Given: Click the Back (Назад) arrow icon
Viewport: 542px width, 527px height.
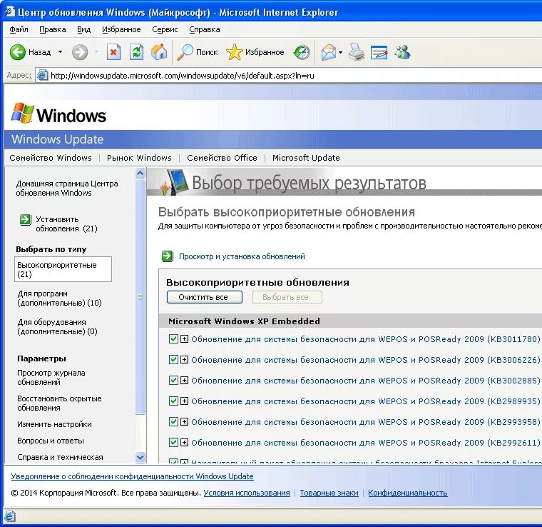Looking at the screenshot, I should (x=17, y=52).
